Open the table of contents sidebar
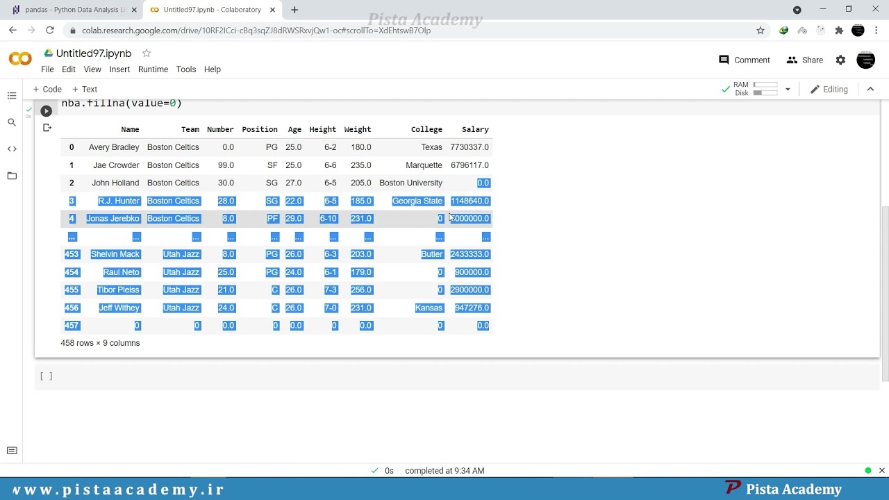This screenshot has height=500, width=889. click(12, 96)
